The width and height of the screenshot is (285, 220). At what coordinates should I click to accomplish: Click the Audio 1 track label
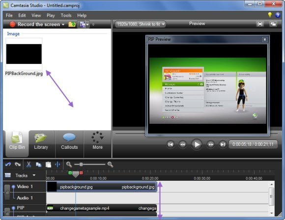coord(25,198)
